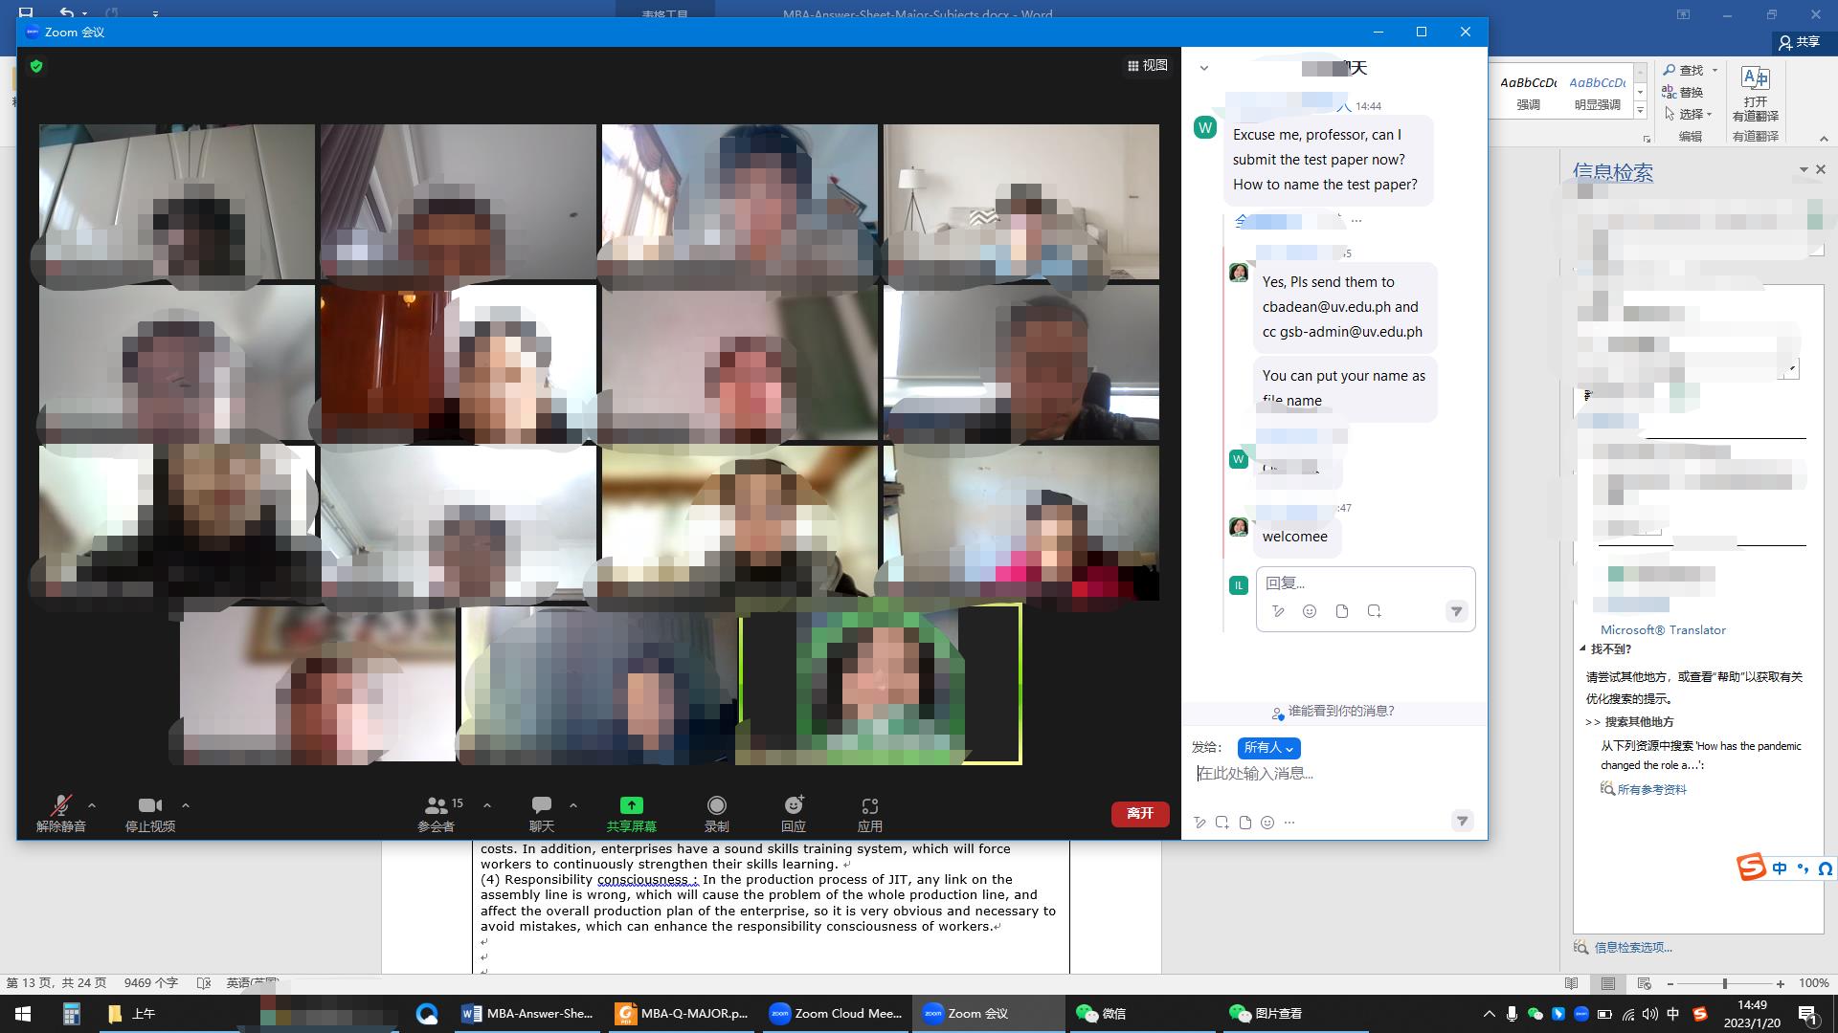Open MBA-Q-MAJOR PDF taskbar item
Viewport: 1838px width, 1033px height.
tap(682, 1014)
